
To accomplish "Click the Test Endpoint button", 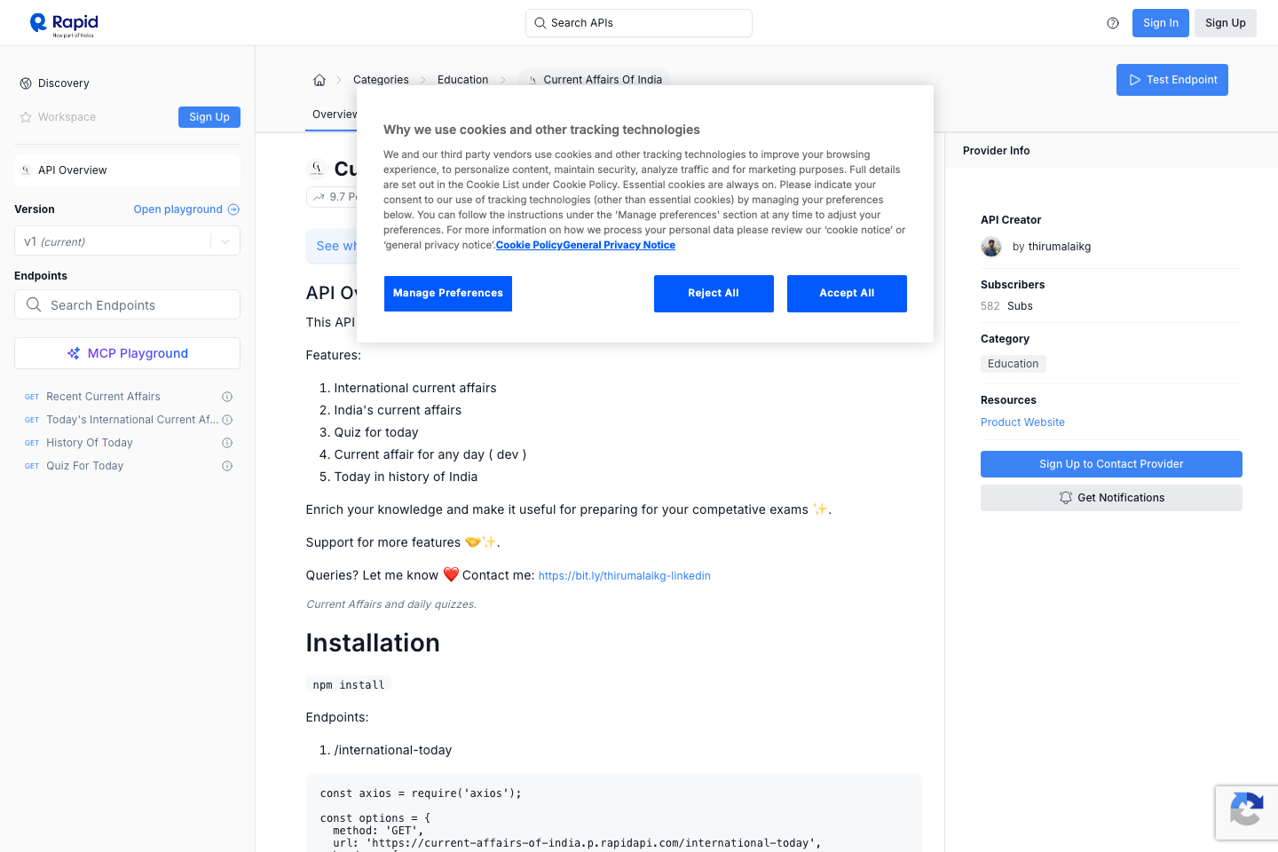I will (1171, 80).
